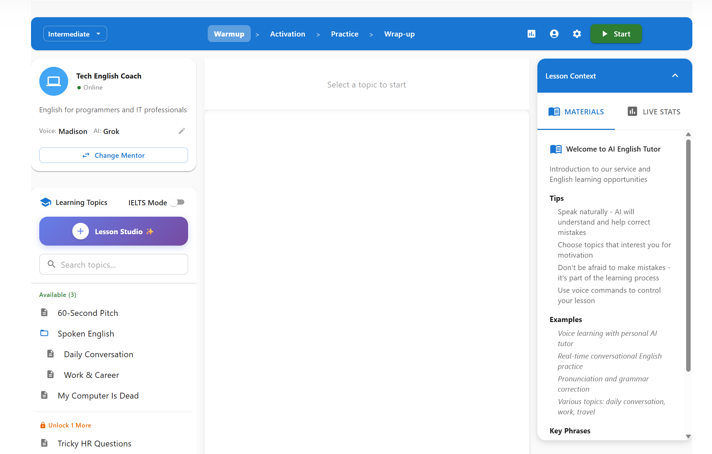Click the plus icon in Lesson Studio
This screenshot has width=712, height=454.
pyautogui.click(x=81, y=231)
